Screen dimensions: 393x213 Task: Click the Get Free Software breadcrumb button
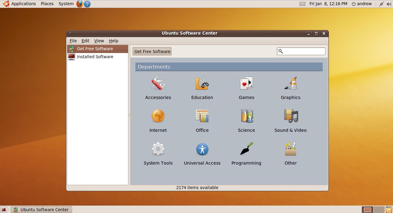[x=152, y=51]
